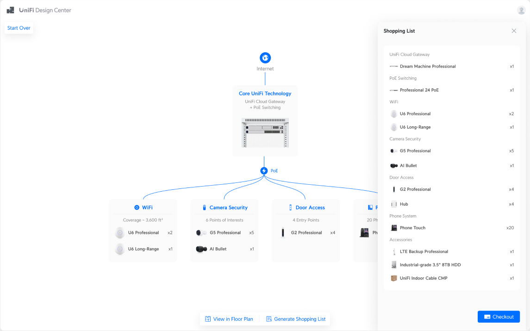Open the user profile avatar

pos(521,10)
